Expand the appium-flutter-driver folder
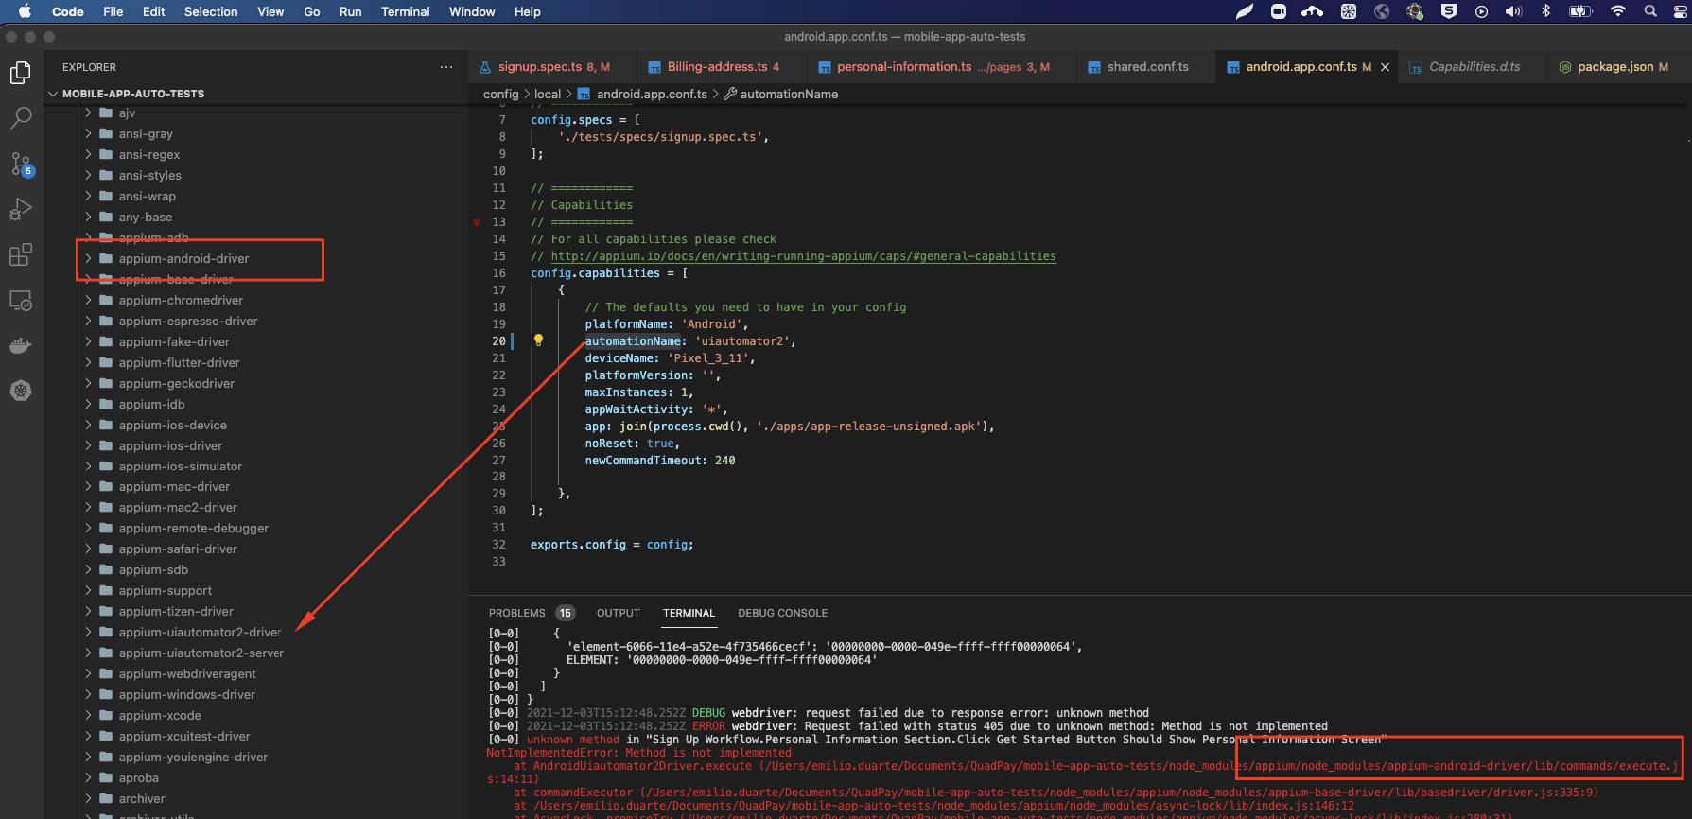This screenshot has height=819, width=1692. click(88, 362)
